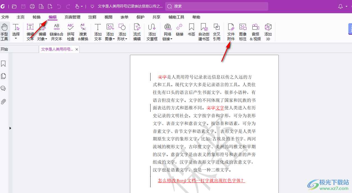This screenshot has height=193, width=352.
Task: Switch to the 主页 ribbon tab
Action: click(20, 17)
